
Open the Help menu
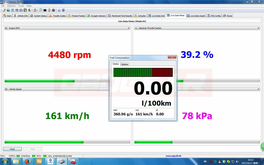click(x=29, y=6)
